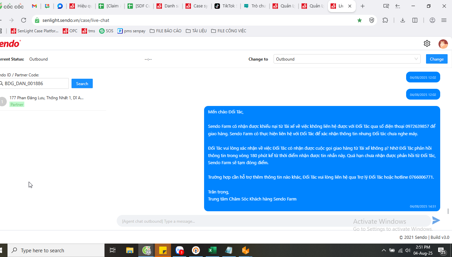
Task: Click the Search button
Action: [82, 83]
